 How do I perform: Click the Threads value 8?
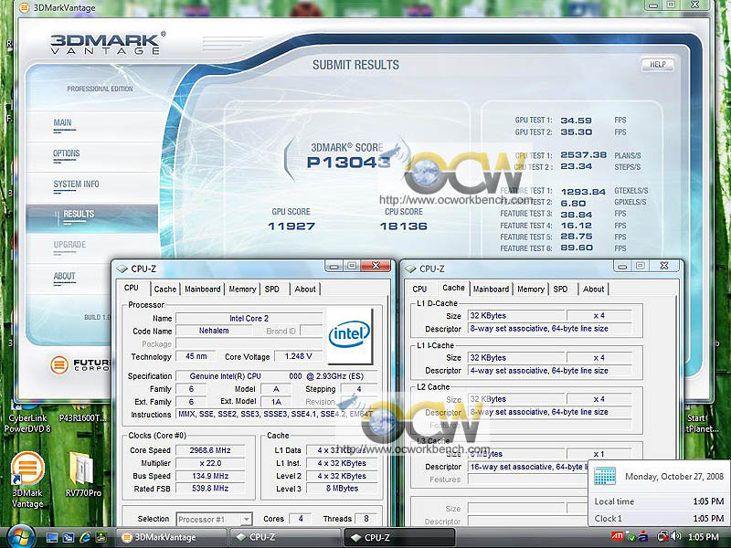click(x=366, y=519)
